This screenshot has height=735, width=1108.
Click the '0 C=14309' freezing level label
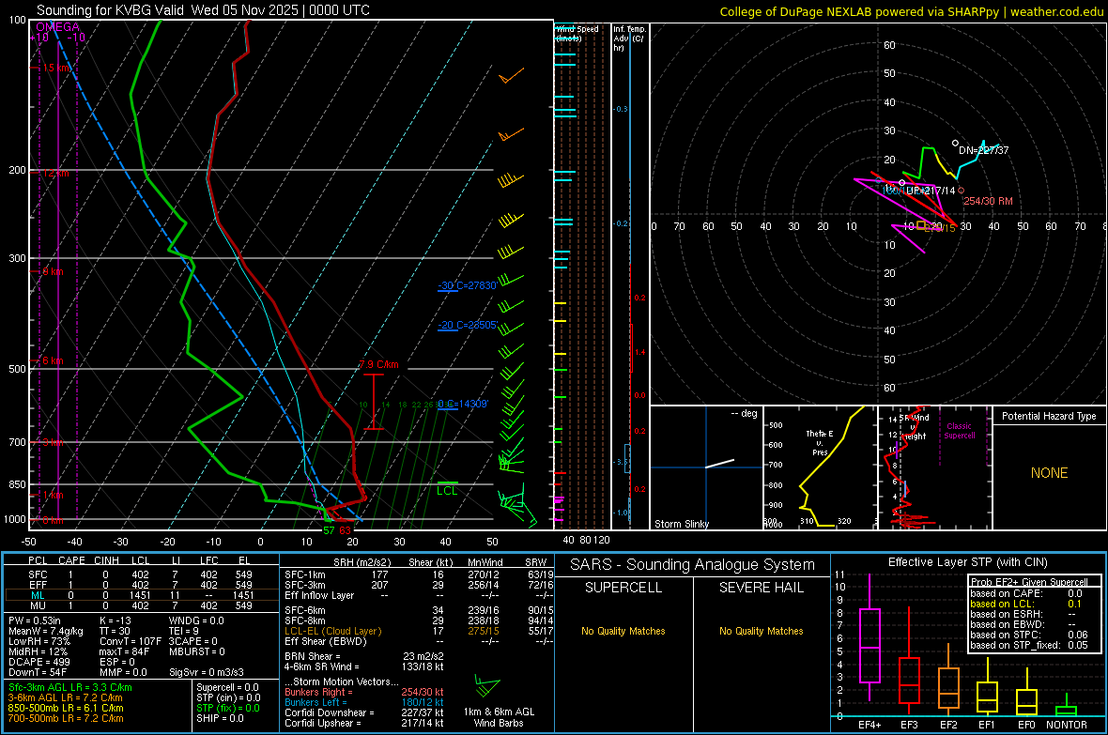(x=463, y=404)
